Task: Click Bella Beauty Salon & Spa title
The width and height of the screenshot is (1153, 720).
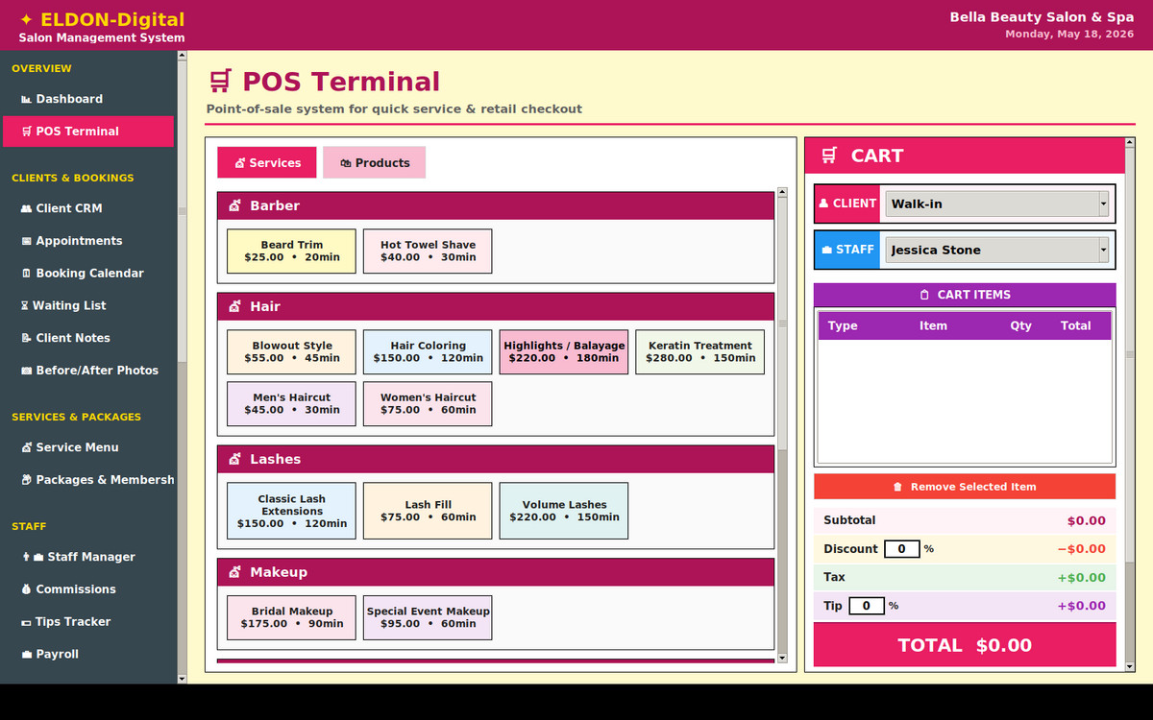Action: (1042, 17)
